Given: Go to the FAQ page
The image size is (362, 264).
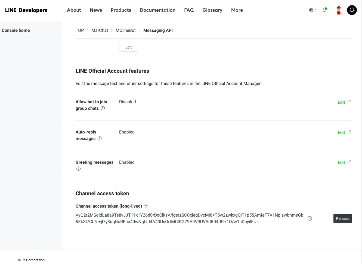Looking at the screenshot, I should (189, 10).
